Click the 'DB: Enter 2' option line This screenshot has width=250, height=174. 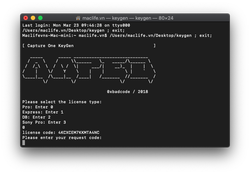pos(36,117)
